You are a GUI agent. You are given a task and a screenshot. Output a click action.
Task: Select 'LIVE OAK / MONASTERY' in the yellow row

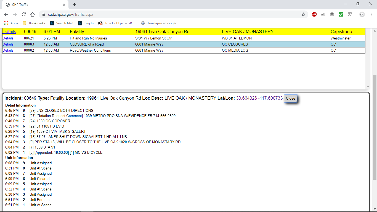point(248,31)
